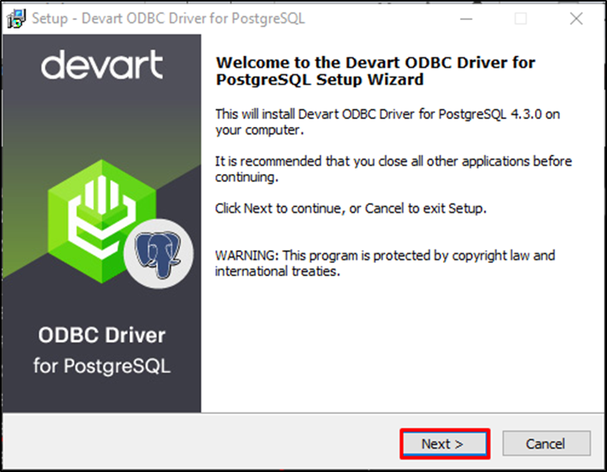607x472 pixels.
Task: Click the Next button to continue setup
Action: 444,444
